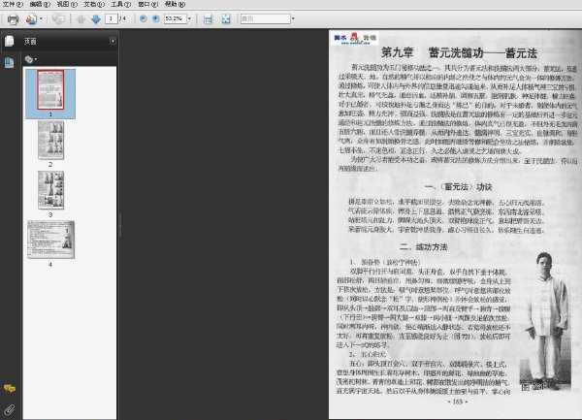Zoom in with the plus circle icon
This screenshot has width=582, height=420.
point(156,18)
